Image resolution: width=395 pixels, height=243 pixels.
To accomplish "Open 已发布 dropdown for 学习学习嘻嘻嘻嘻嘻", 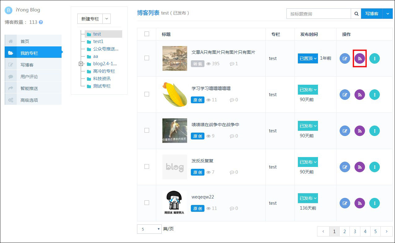I will [308, 90].
